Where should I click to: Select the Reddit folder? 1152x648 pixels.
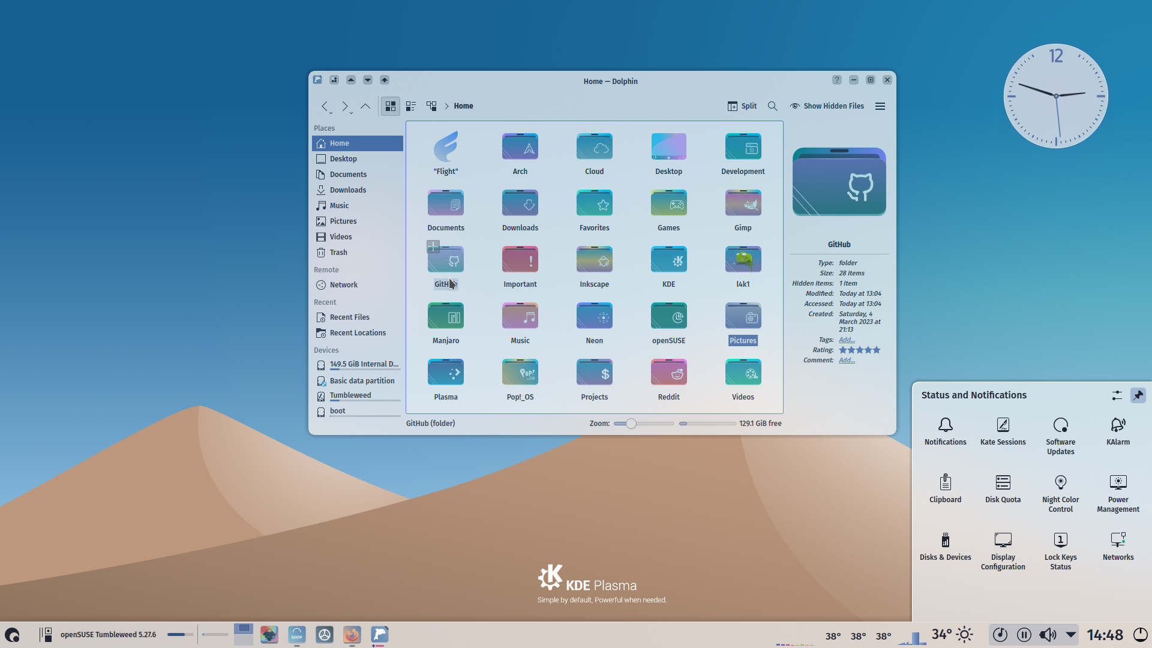[668, 379]
